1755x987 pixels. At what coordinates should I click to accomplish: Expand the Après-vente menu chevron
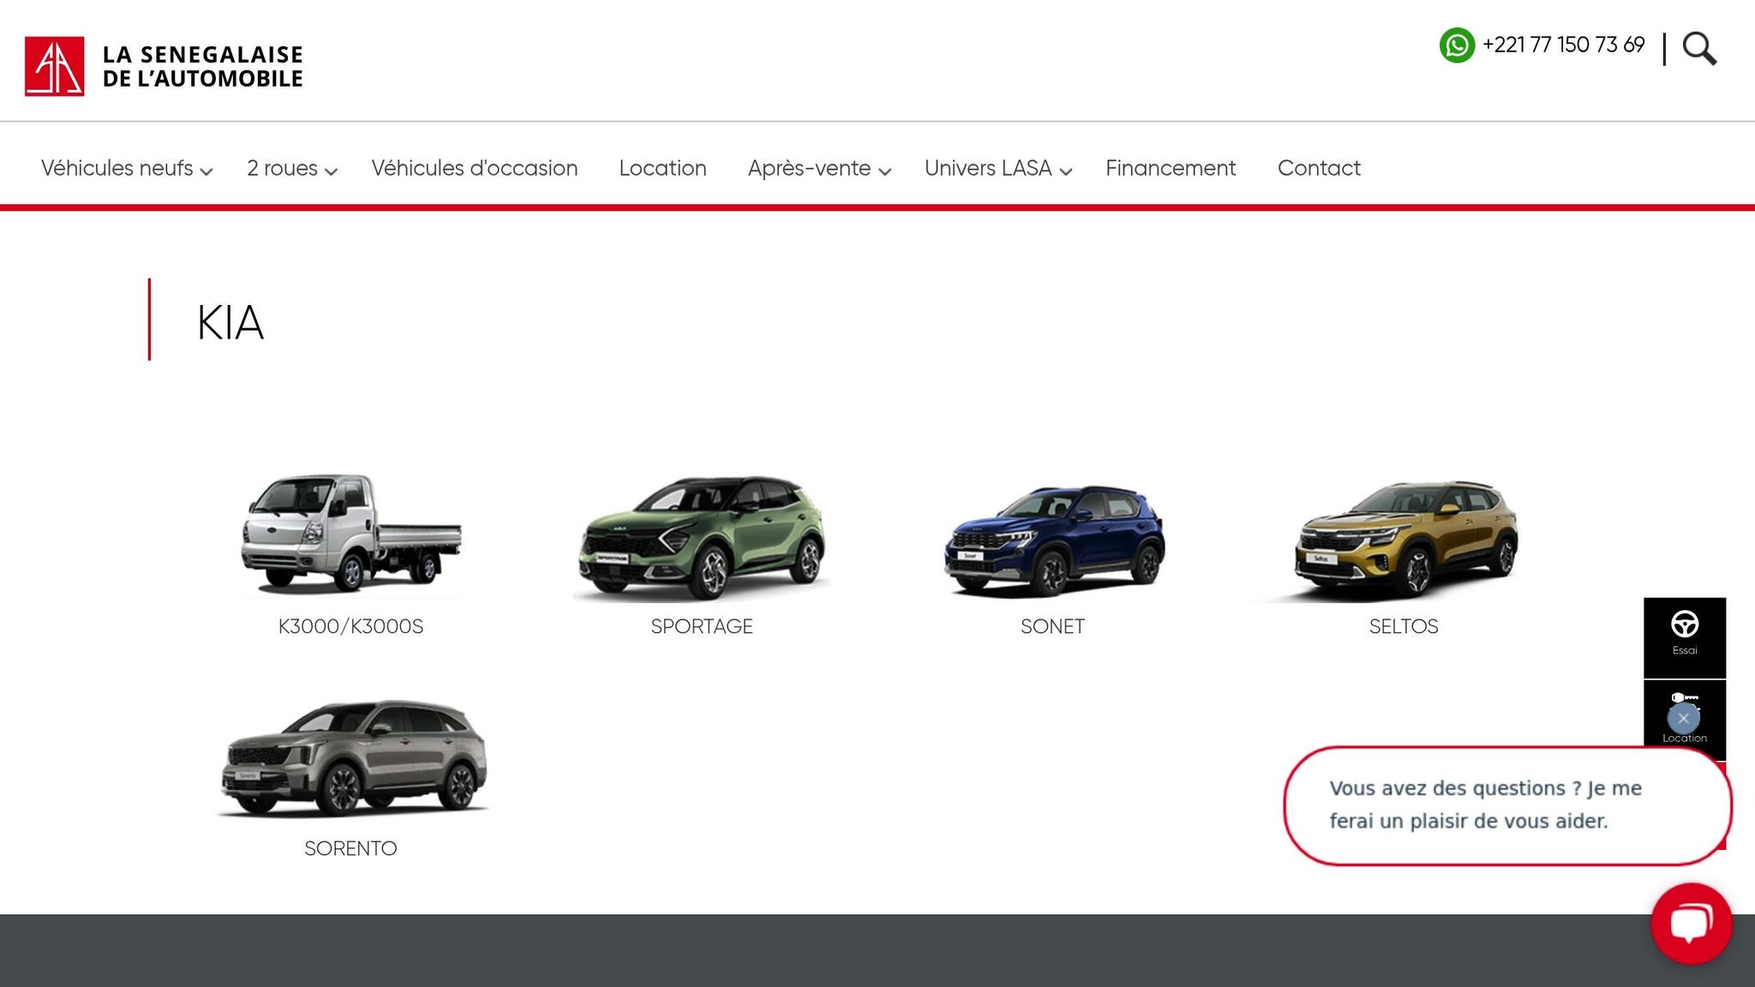point(885,171)
